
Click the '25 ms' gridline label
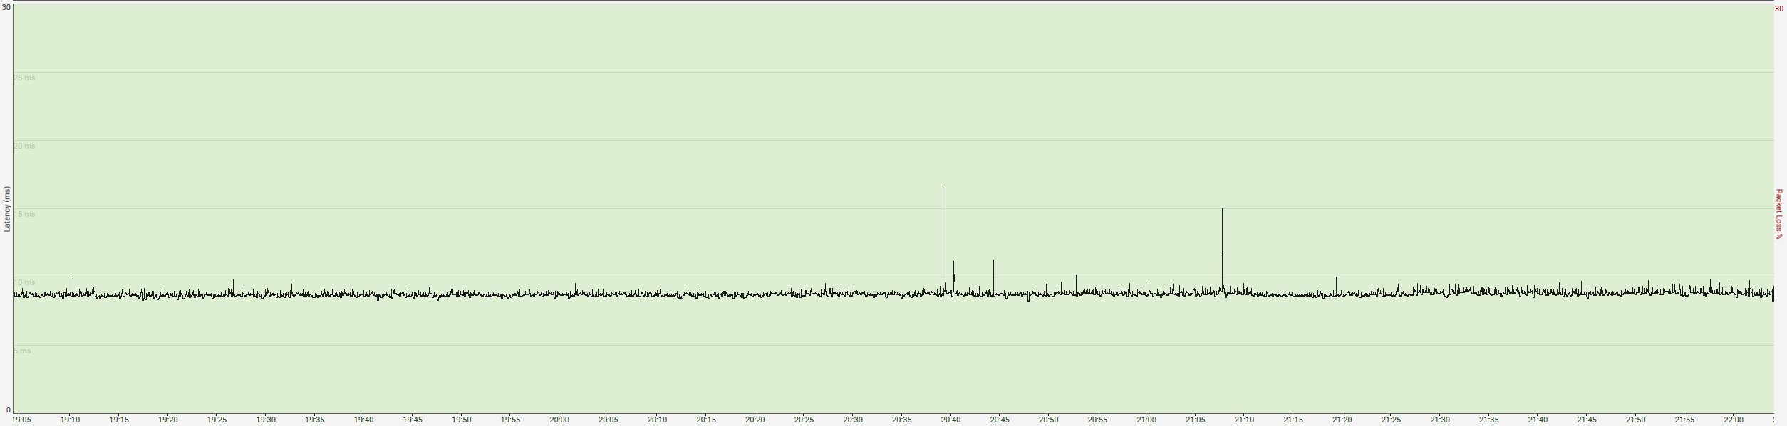pos(24,78)
